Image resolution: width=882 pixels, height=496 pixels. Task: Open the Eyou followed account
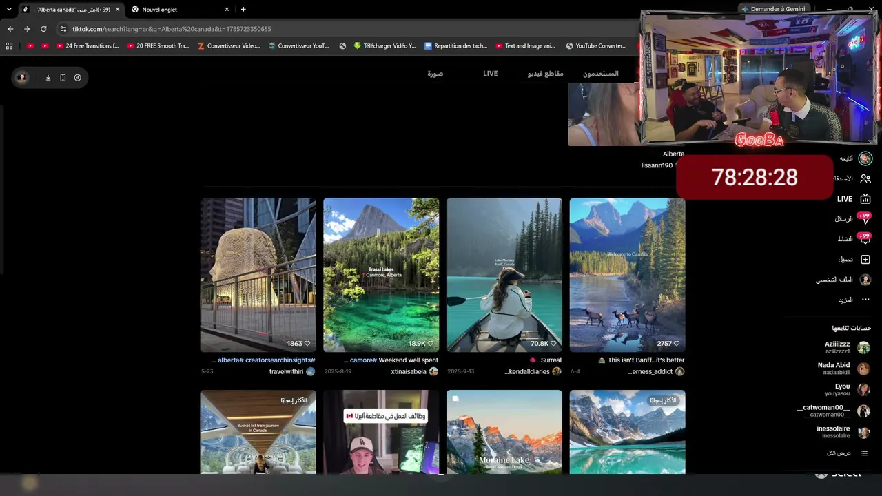click(848, 390)
